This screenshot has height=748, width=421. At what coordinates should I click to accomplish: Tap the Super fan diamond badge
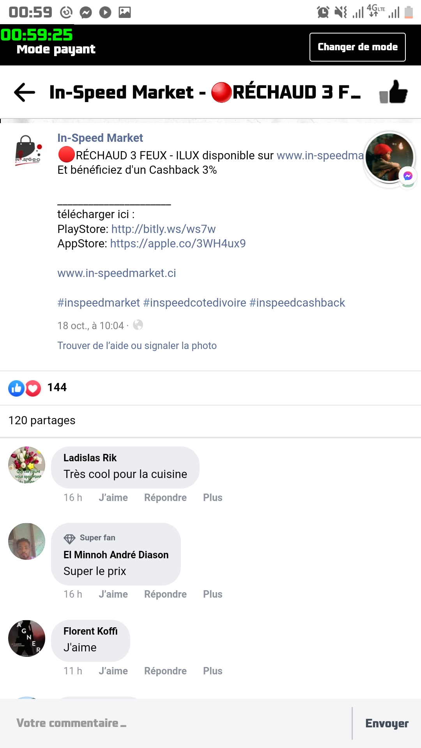(x=69, y=538)
